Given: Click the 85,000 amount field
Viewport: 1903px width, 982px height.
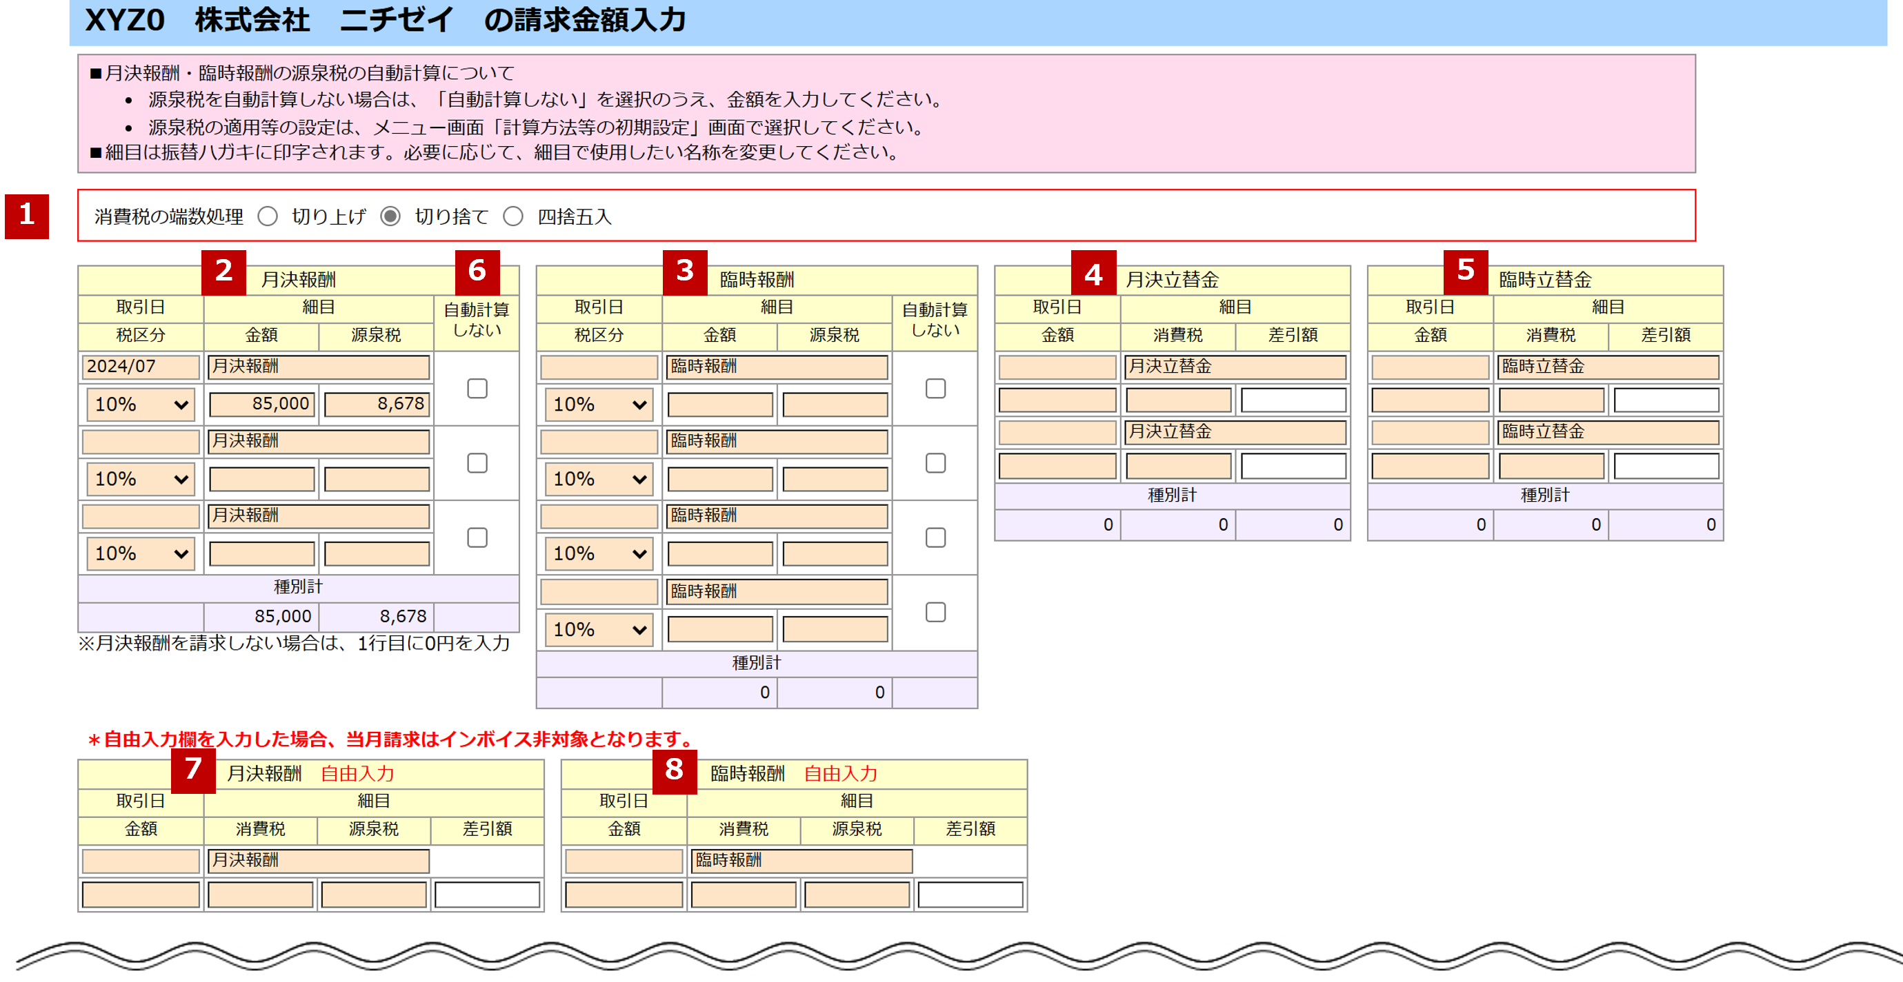Looking at the screenshot, I should 261,404.
